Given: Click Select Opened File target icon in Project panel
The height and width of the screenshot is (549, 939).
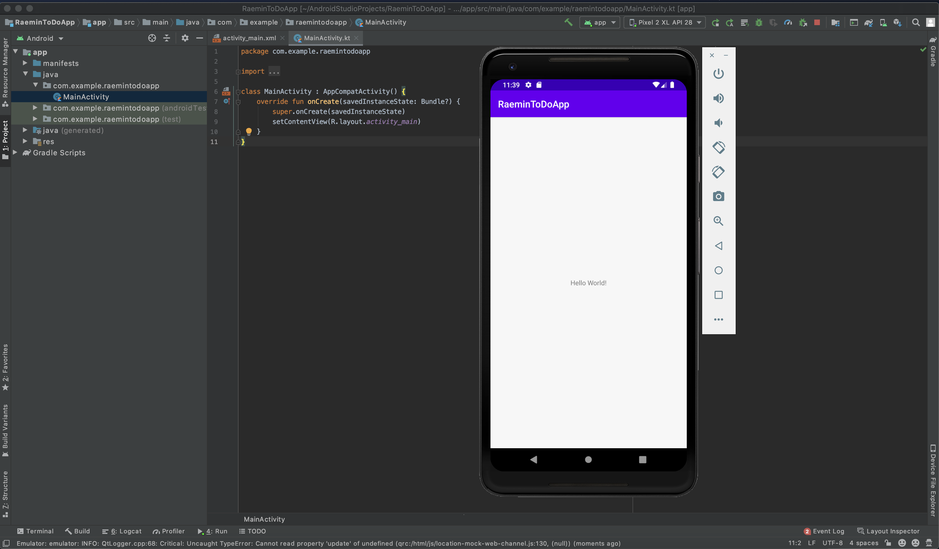Looking at the screenshot, I should pos(152,38).
